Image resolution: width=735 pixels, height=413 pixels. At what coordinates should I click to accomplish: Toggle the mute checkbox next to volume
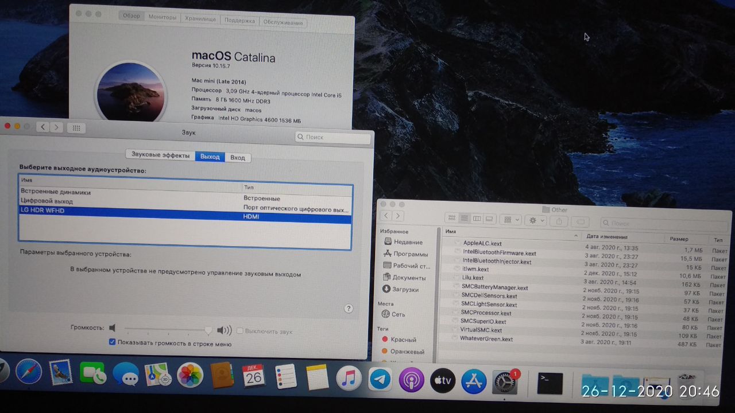(240, 331)
